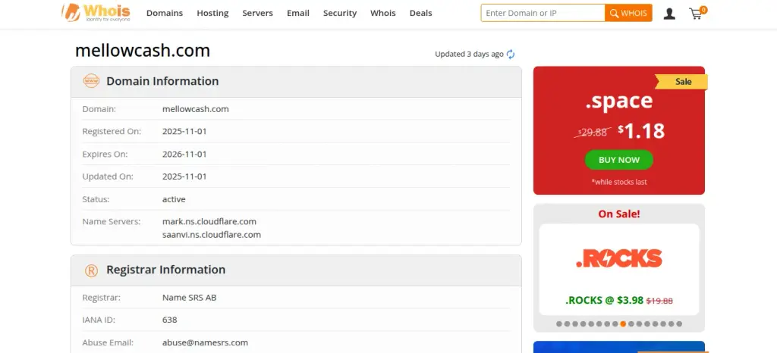Image resolution: width=777 pixels, height=353 pixels.
Task: Select the first carousel dot
Action: click(559, 323)
